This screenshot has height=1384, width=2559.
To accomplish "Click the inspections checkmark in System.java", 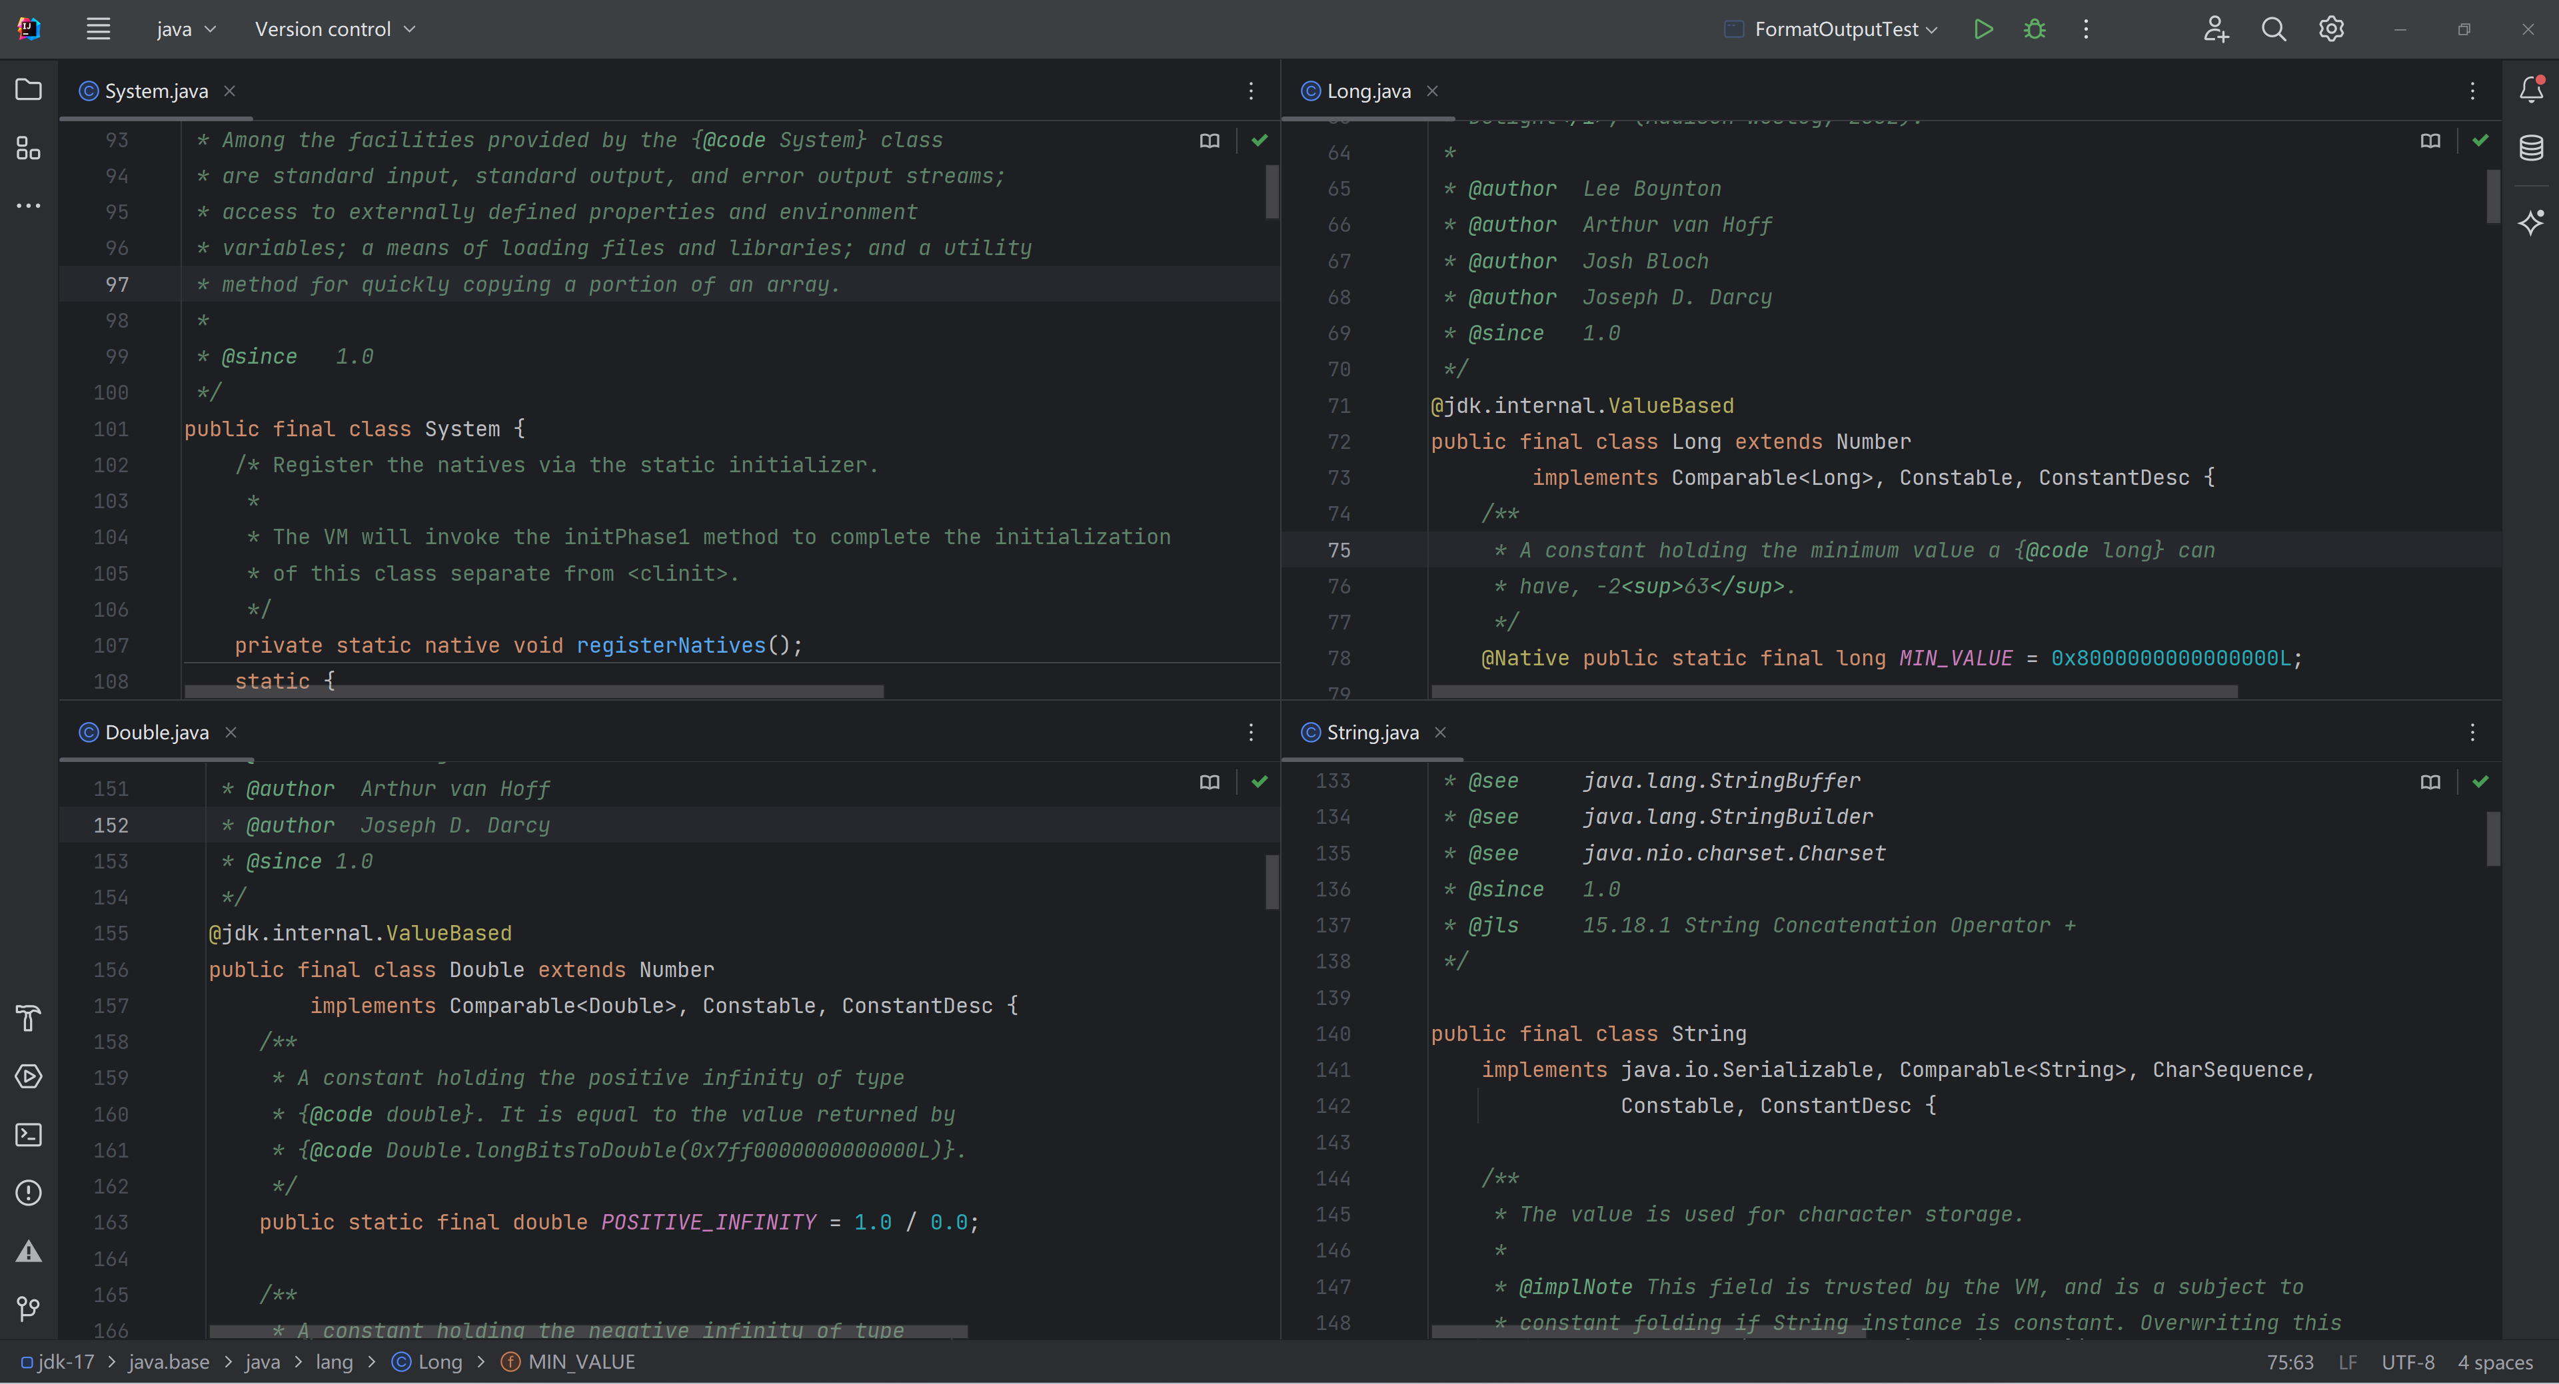I will (1260, 141).
